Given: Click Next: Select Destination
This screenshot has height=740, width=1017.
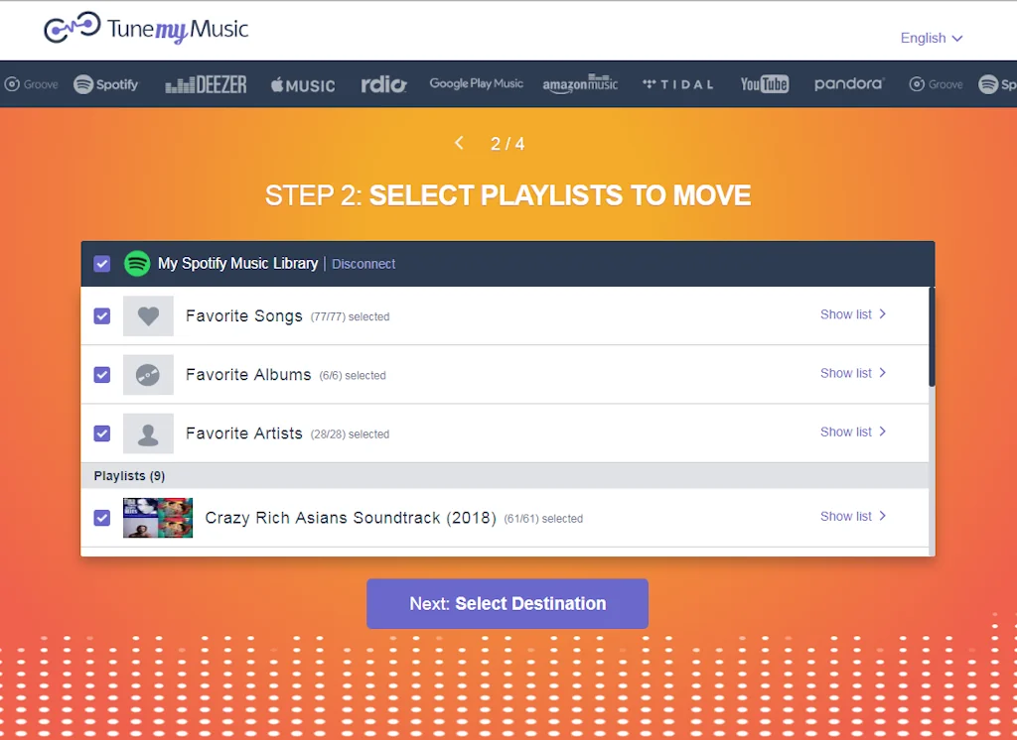Looking at the screenshot, I should coord(508,603).
